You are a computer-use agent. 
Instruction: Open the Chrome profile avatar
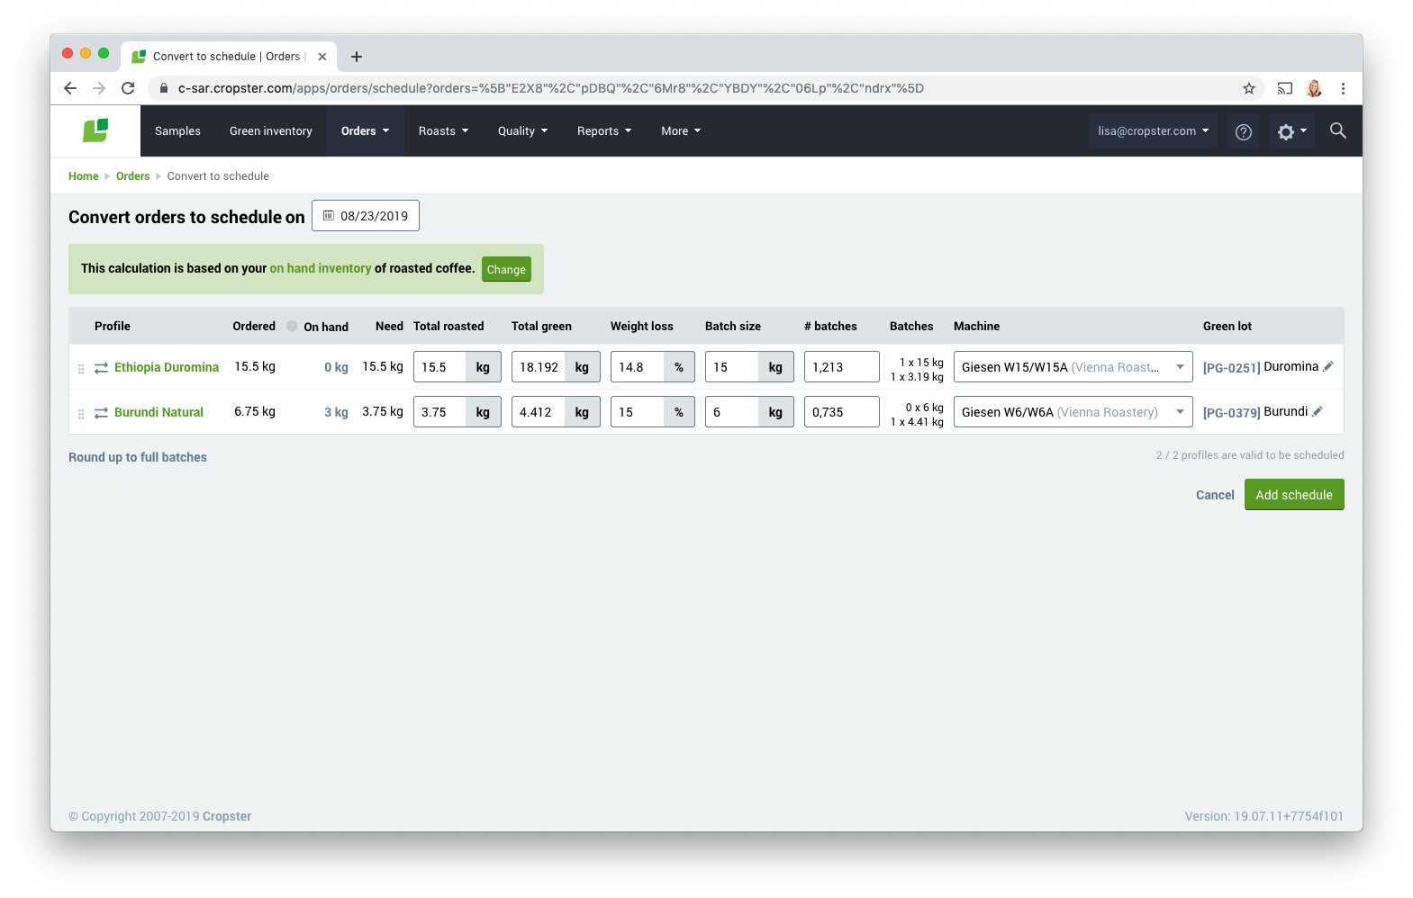point(1314,88)
